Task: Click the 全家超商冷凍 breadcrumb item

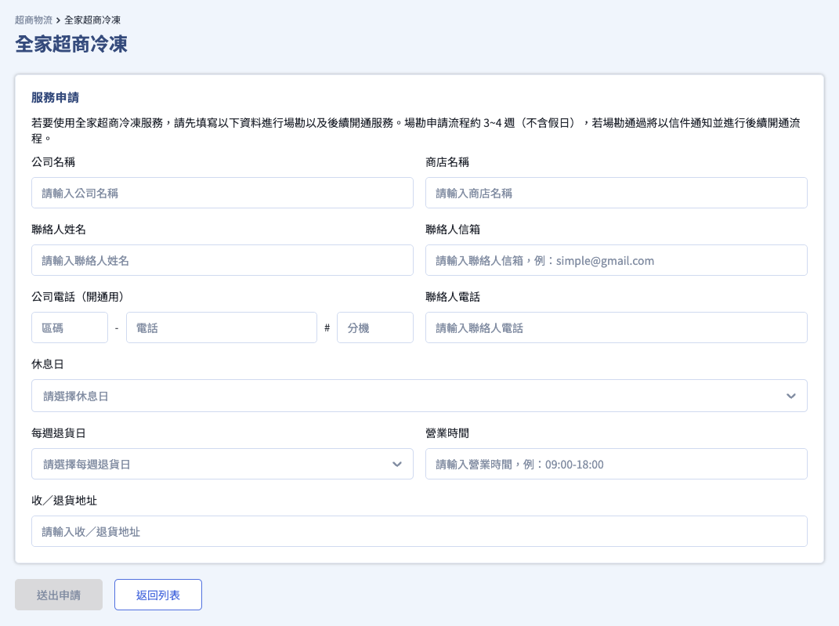Action: pos(92,20)
